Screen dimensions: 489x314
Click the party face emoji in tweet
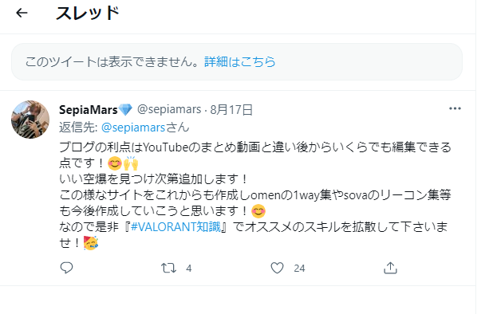coord(90,243)
